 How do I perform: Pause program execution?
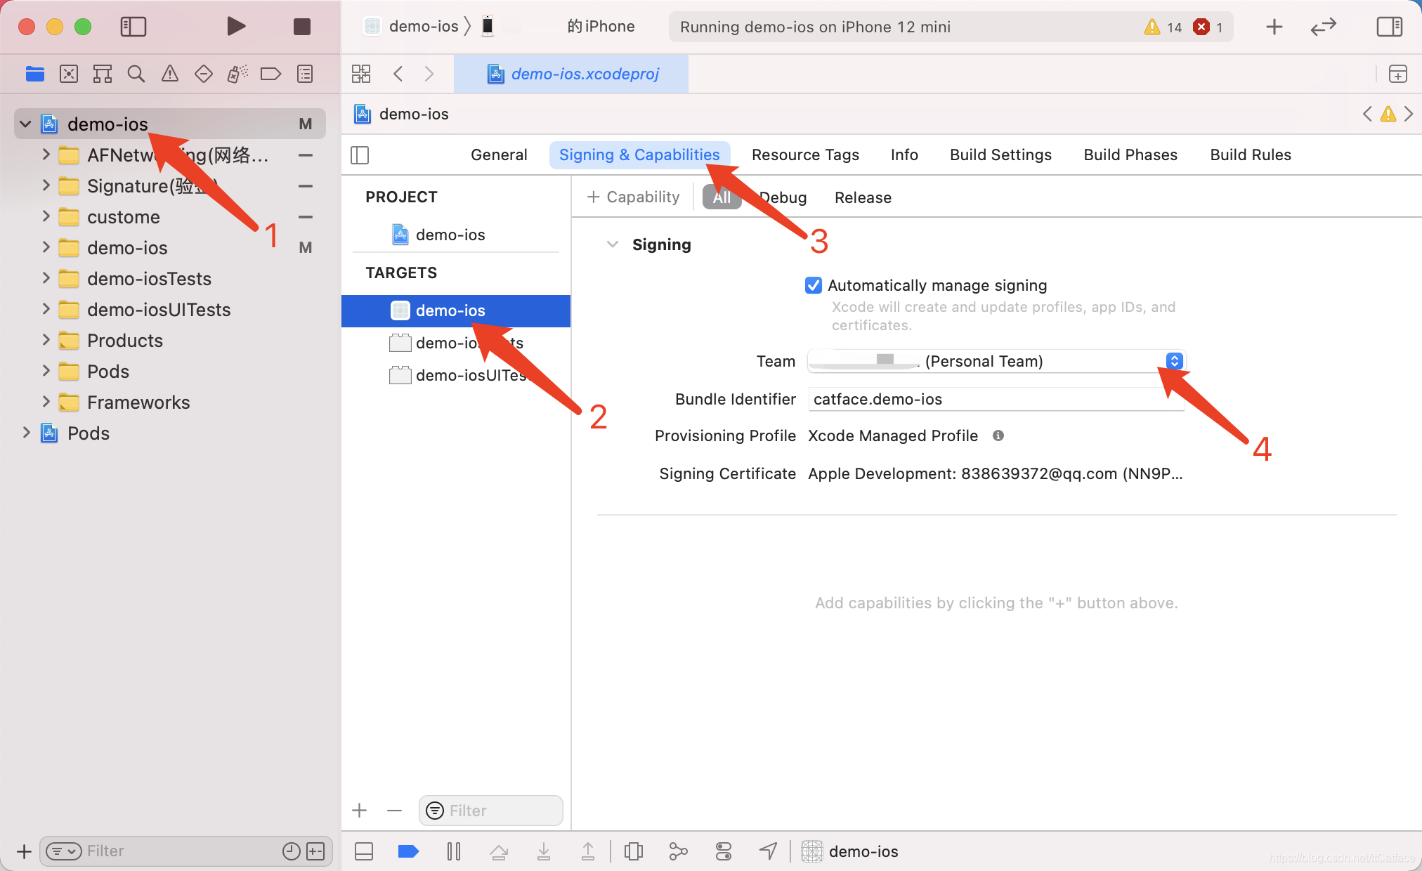coord(454,851)
